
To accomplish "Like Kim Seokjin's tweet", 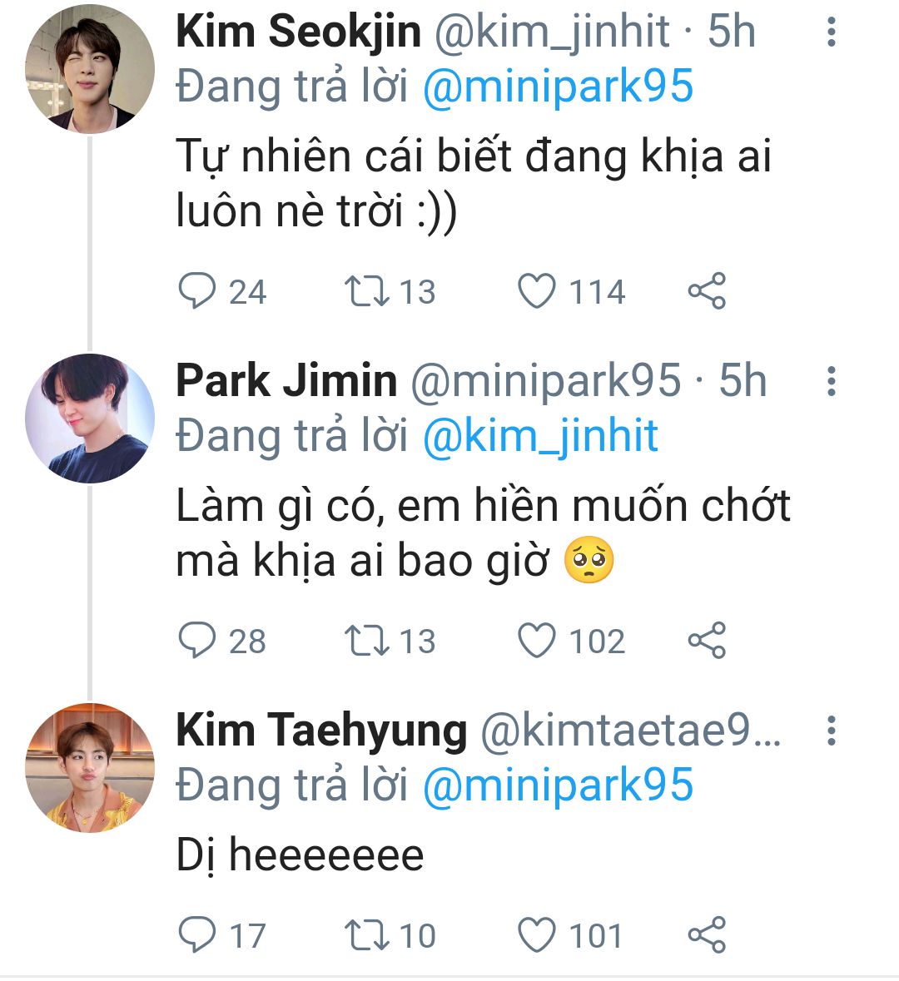I will click(537, 292).
